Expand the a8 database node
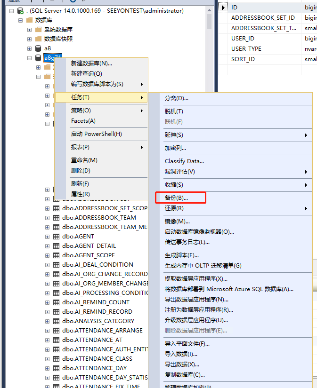317x388 pixels. coord(30,48)
